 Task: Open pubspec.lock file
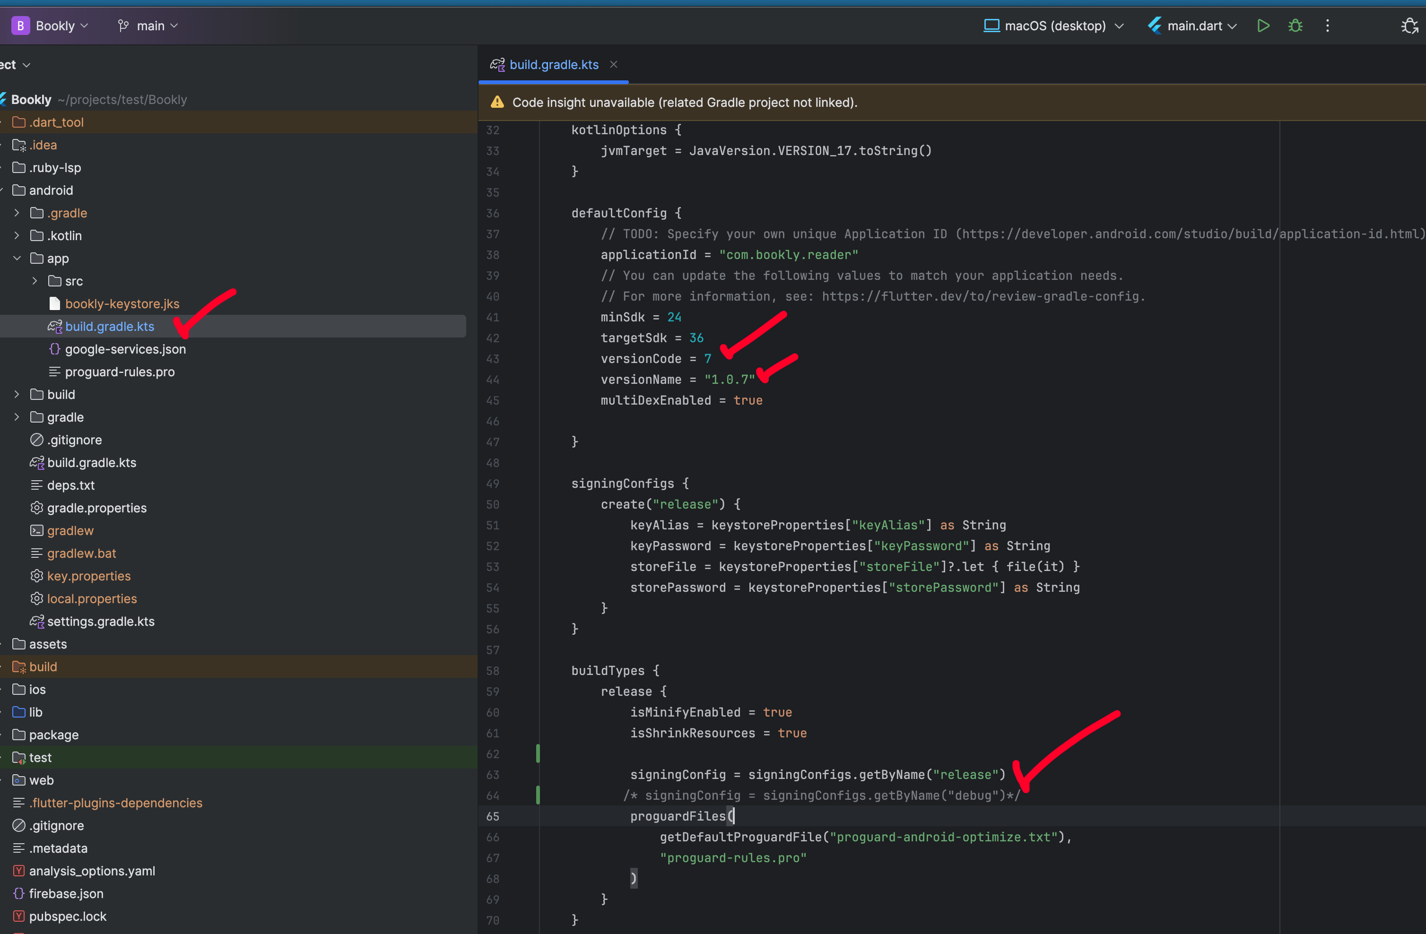click(x=68, y=917)
